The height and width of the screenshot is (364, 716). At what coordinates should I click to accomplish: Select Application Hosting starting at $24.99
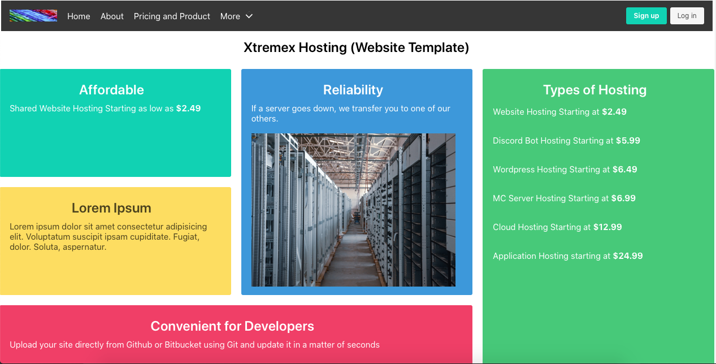point(567,256)
